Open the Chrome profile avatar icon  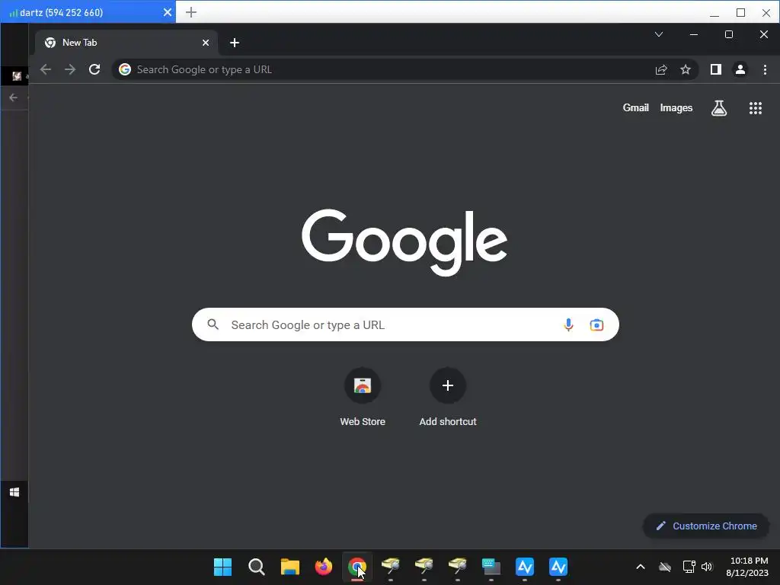740,69
